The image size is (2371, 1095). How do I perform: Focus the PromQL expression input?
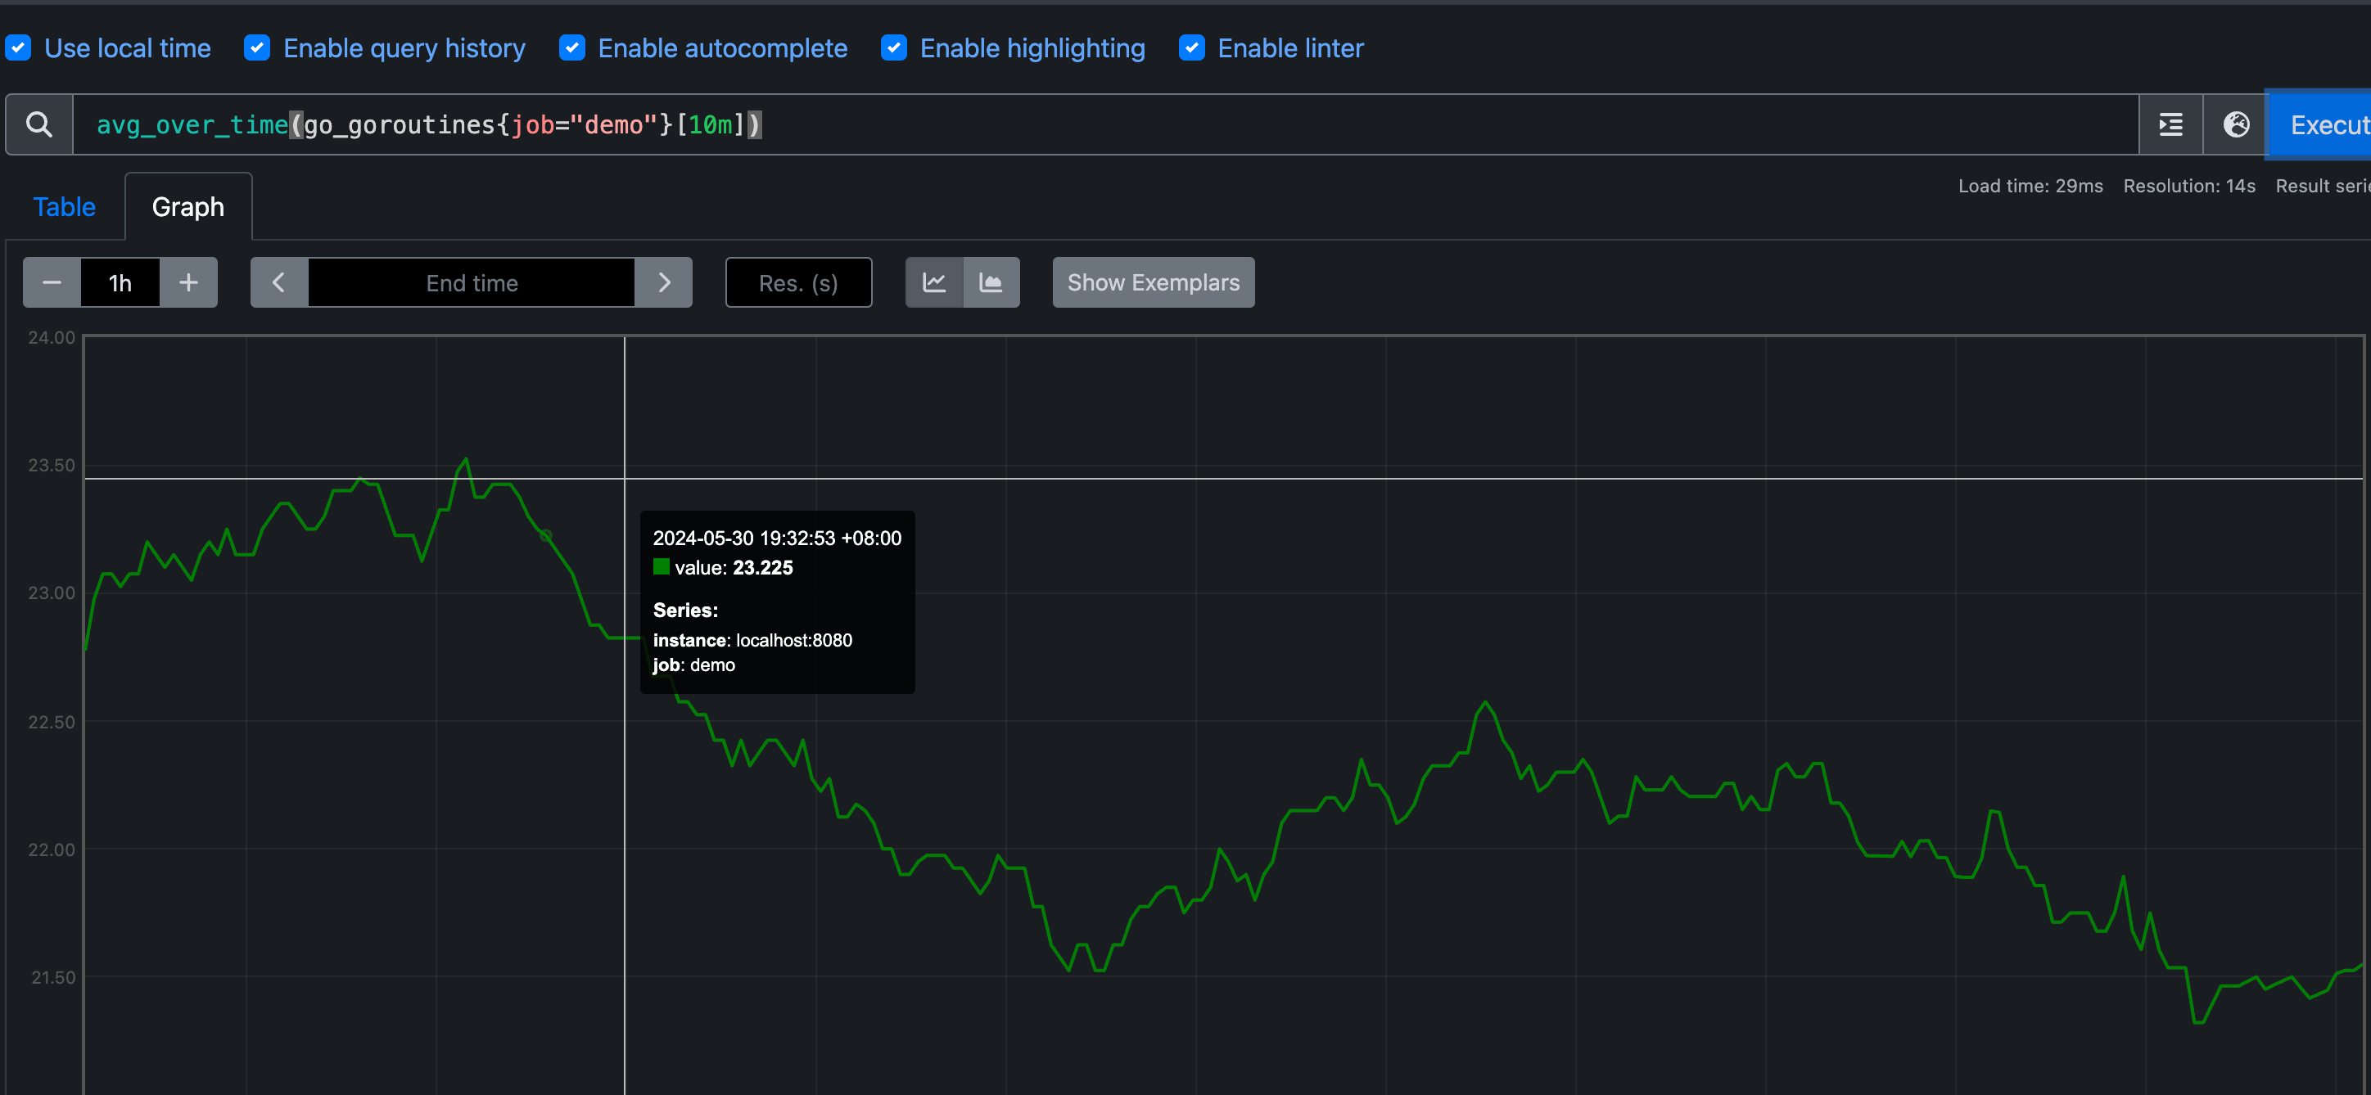(x=1104, y=124)
